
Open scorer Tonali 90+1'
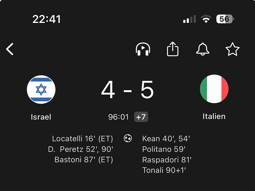tap(164, 170)
